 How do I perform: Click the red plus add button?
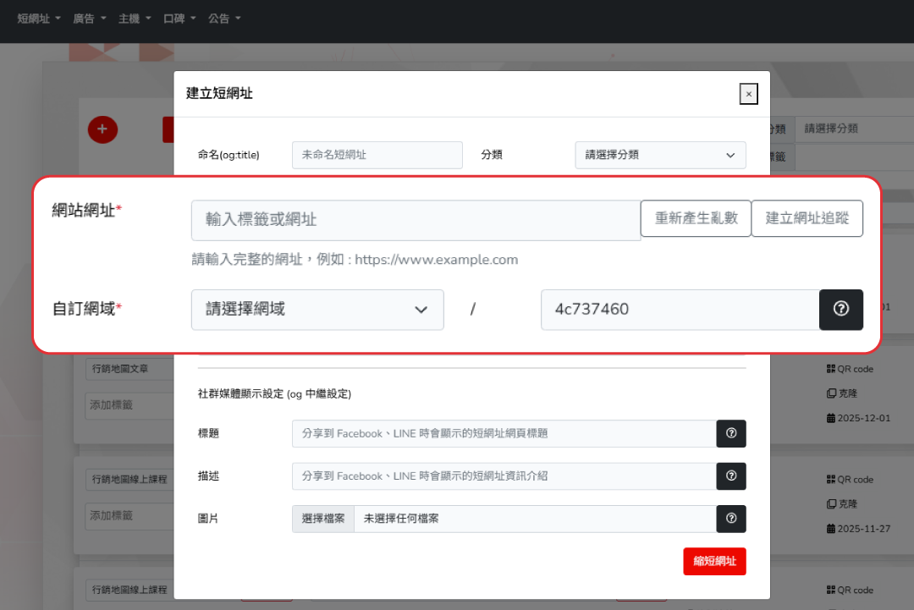[x=102, y=129]
